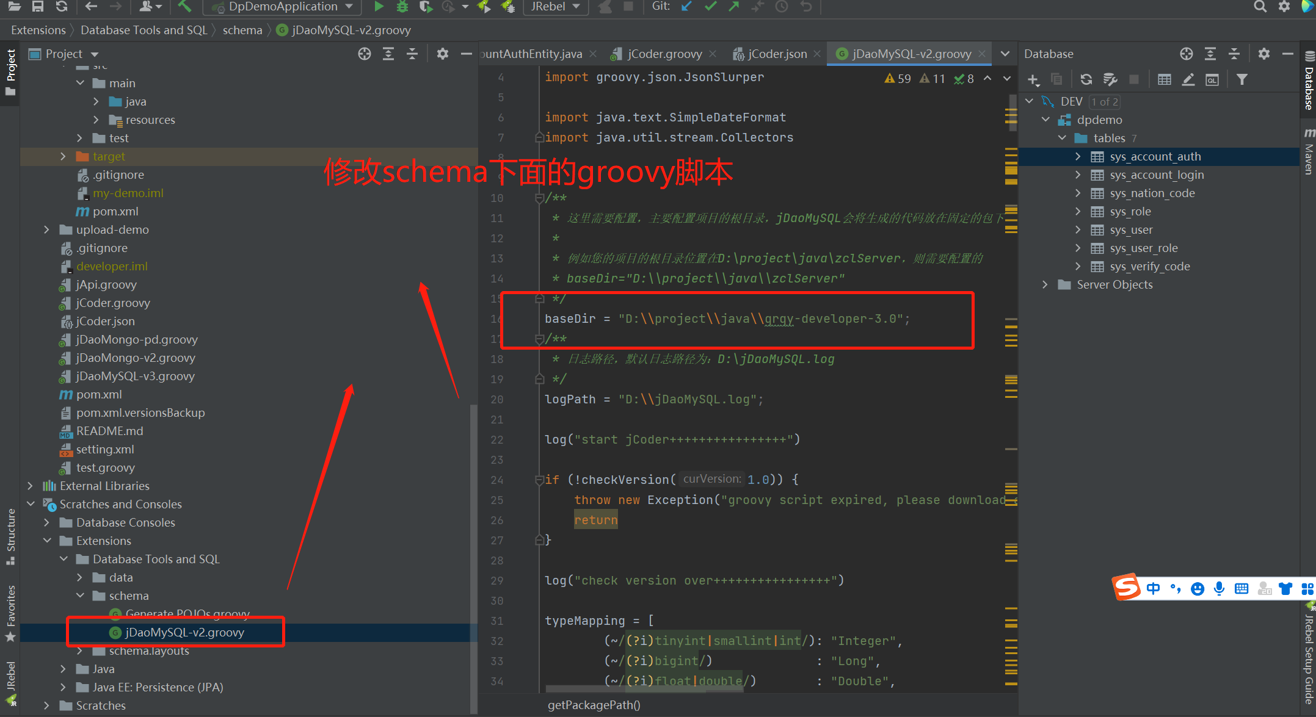Toggle Sogou microphone voice input
This screenshot has height=717, width=1316.
[1219, 588]
